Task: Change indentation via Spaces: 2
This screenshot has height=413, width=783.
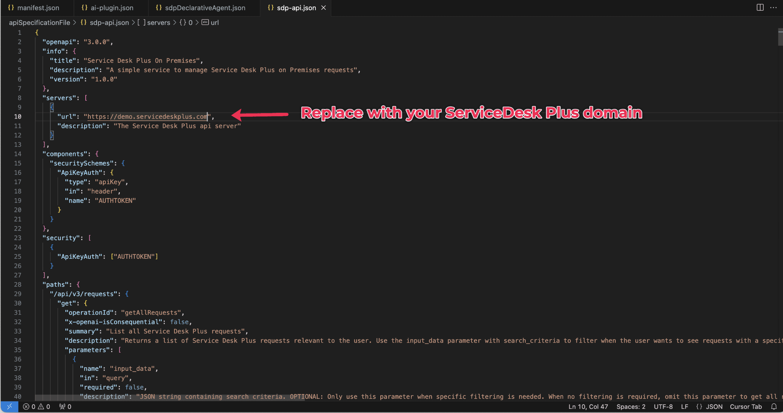Action: 631,406
